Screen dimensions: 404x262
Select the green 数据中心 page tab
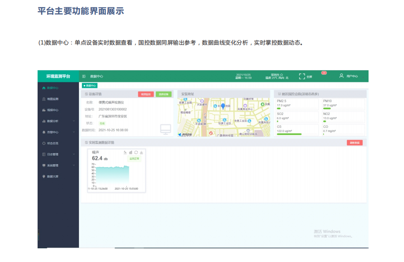[x=90, y=85]
